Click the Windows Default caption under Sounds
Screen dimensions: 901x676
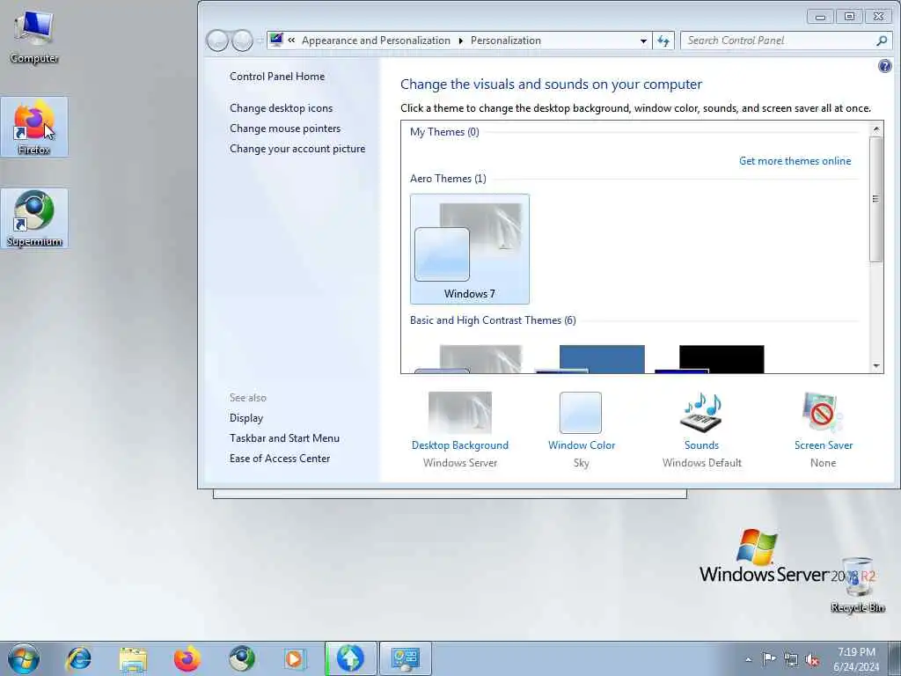[701, 463]
